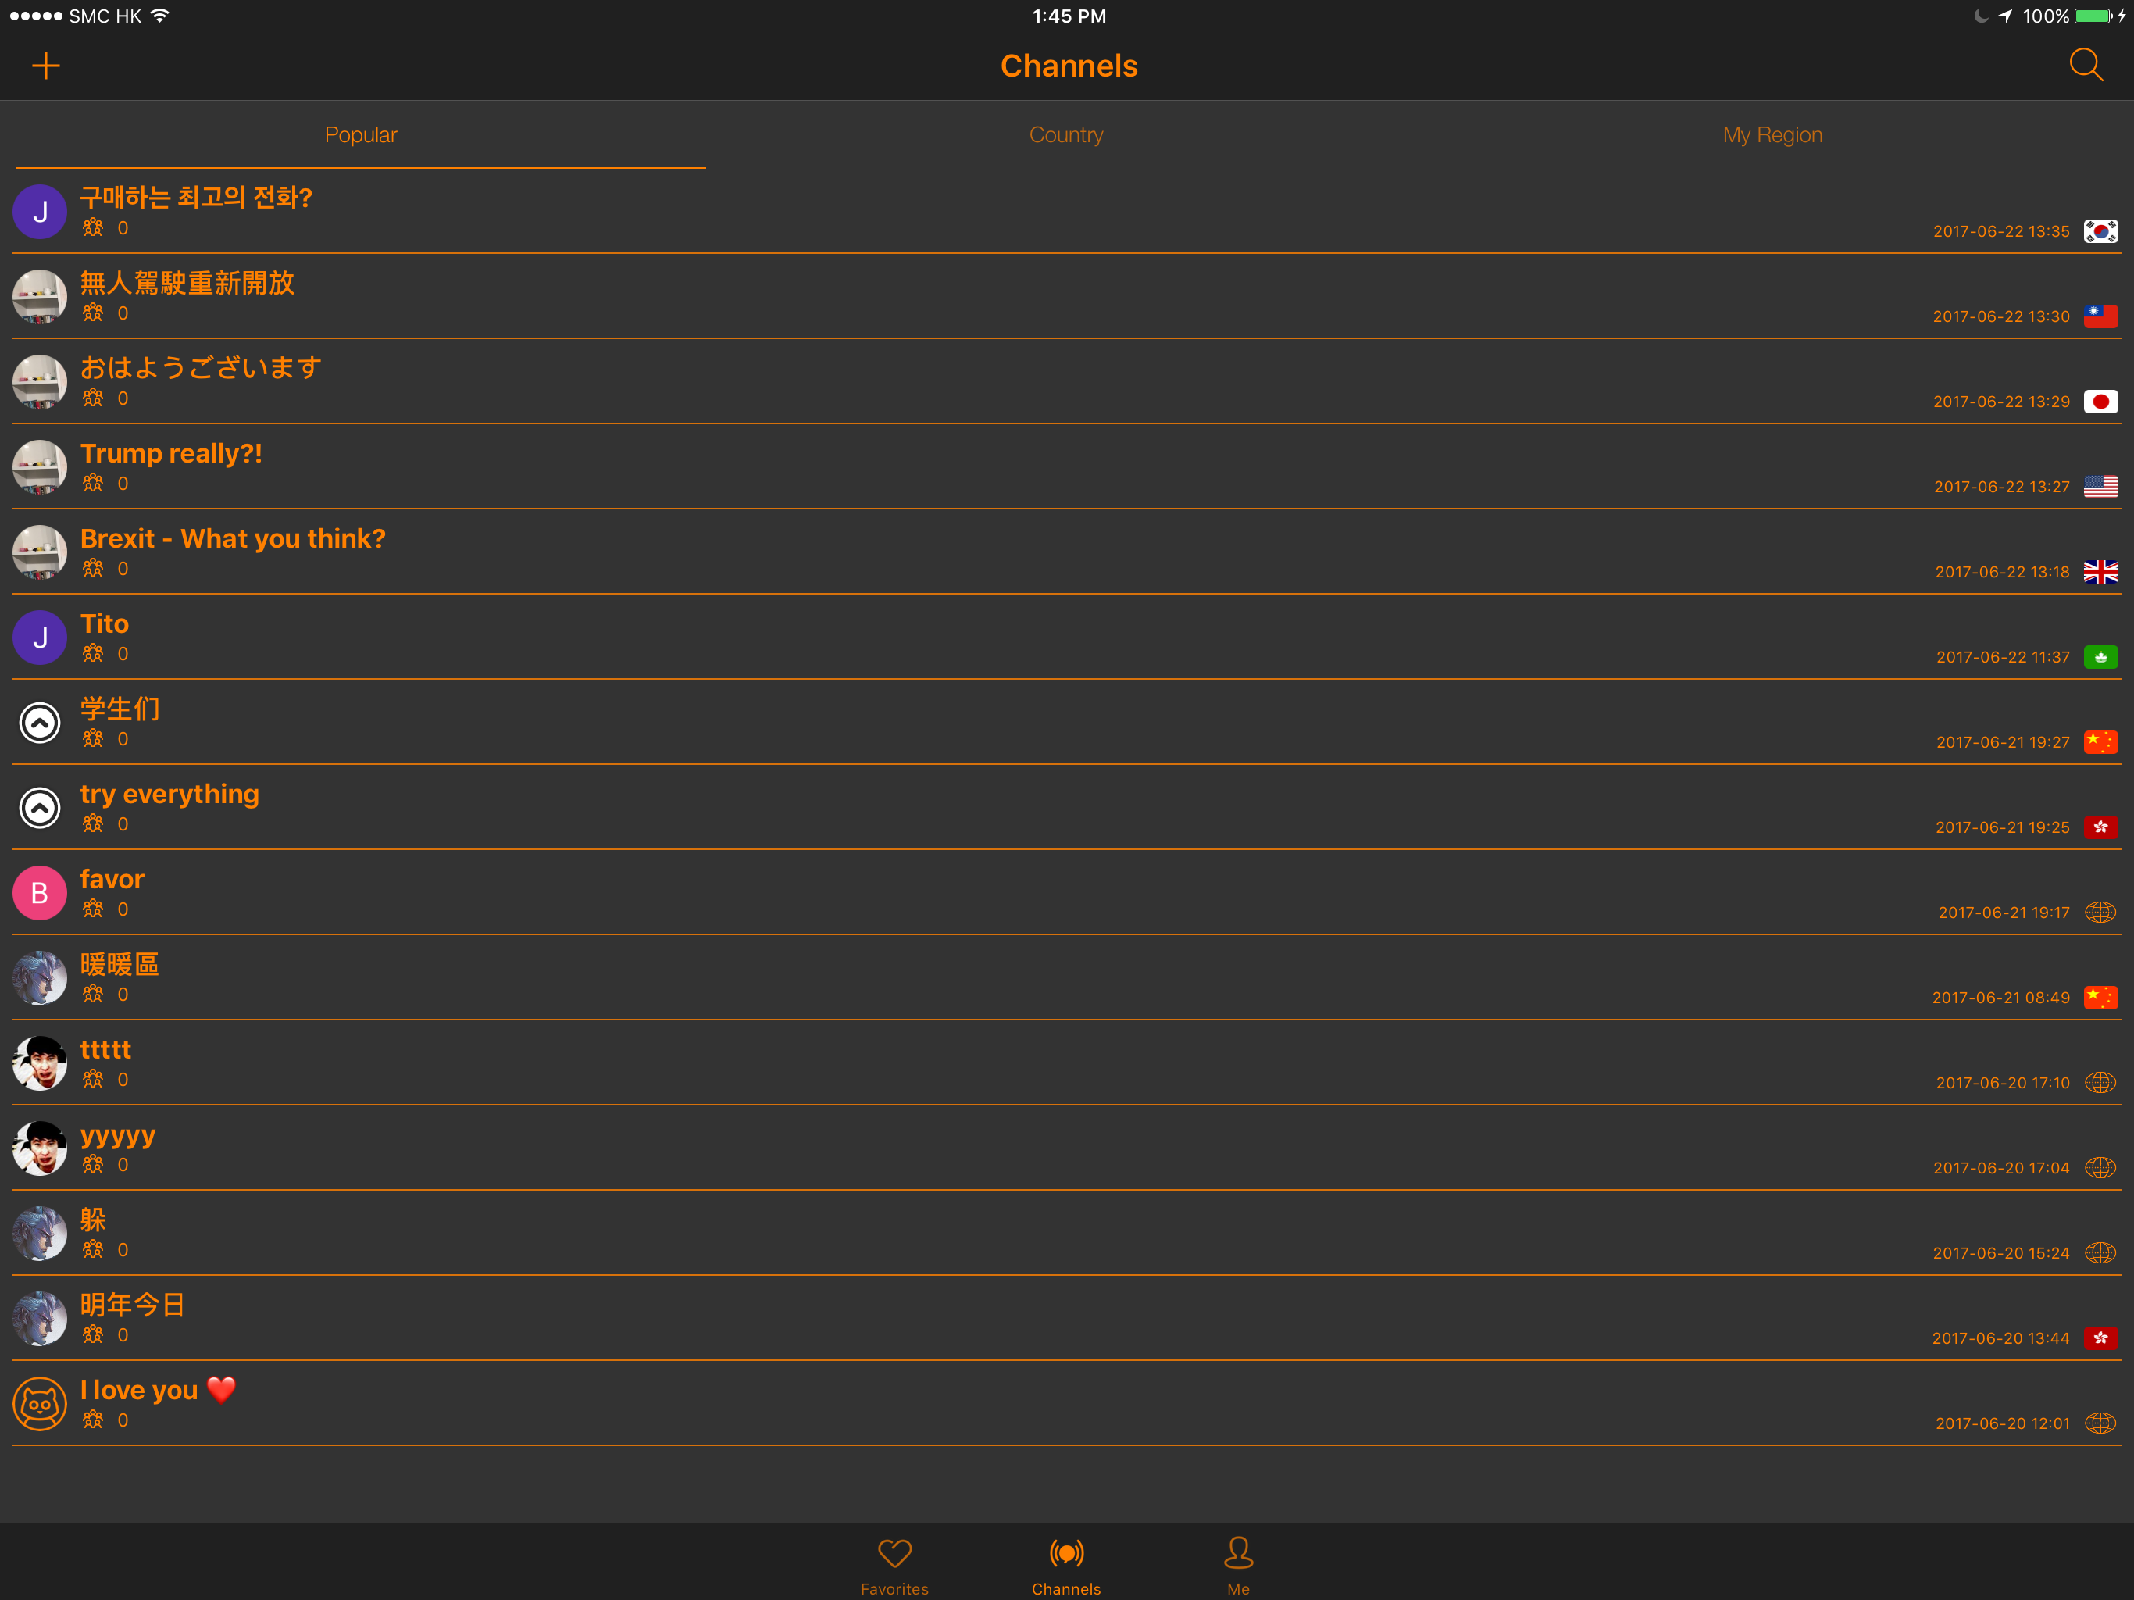Tap the Channels broadcast icon
The width and height of the screenshot is (2134, 1600).
(1066, 1554)
